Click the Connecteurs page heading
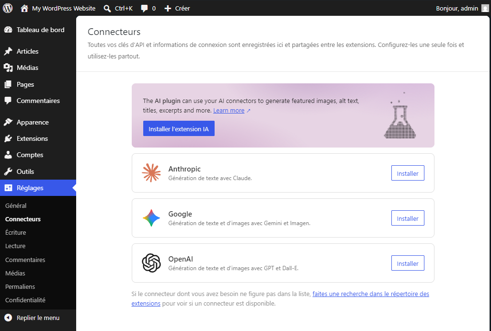491x331 pixels. click(114, 32)
